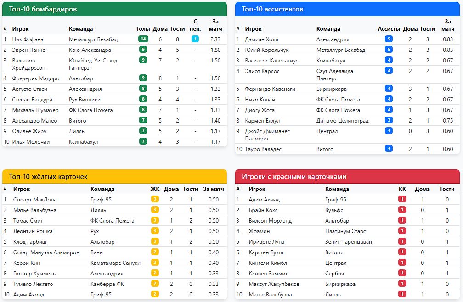The image size is (463, 302).
Task: Sort scorers by the Голы column header
Action: (143, 29)
